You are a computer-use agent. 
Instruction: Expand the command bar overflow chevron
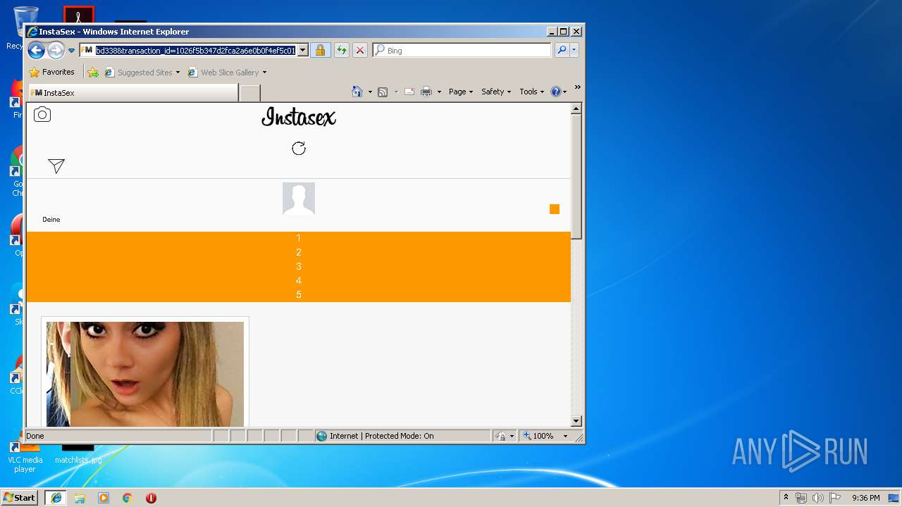tap(577, 87)
